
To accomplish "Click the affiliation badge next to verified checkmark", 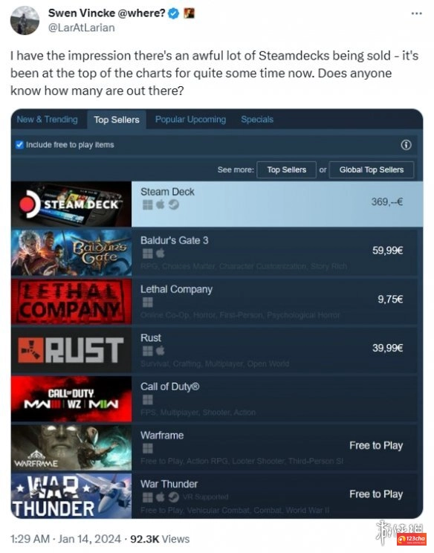I will (190, 13).
